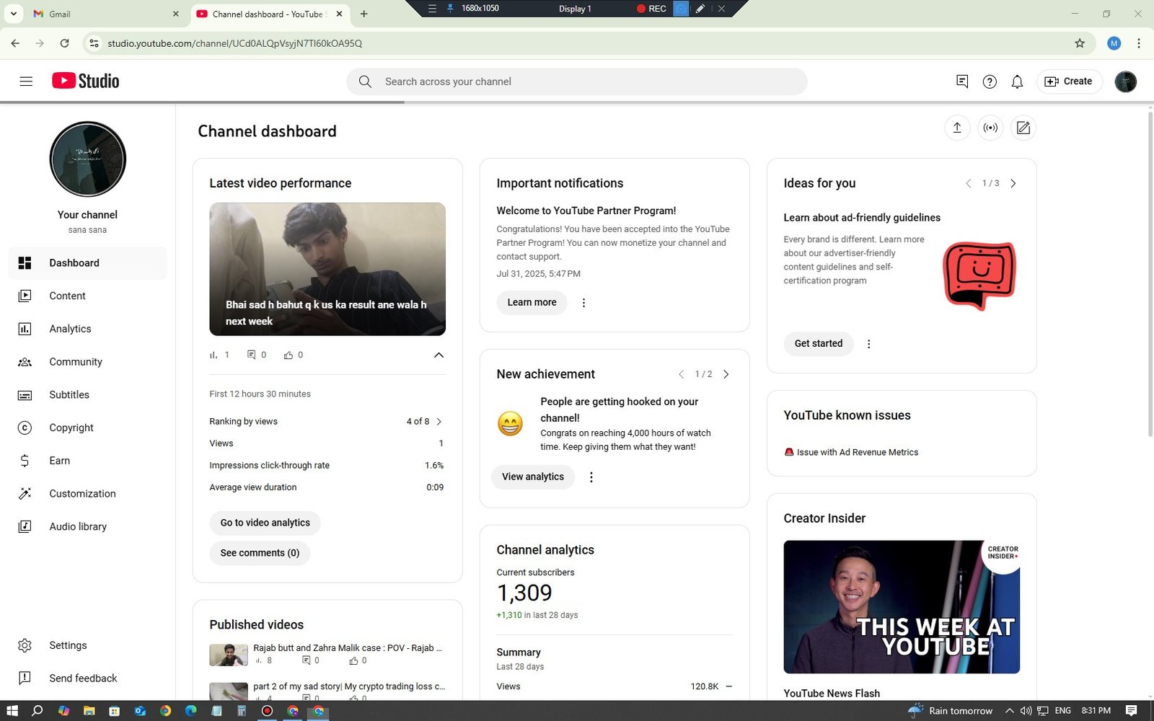Go to the next achievement
Screen dimensions: 1154x721
726,374
